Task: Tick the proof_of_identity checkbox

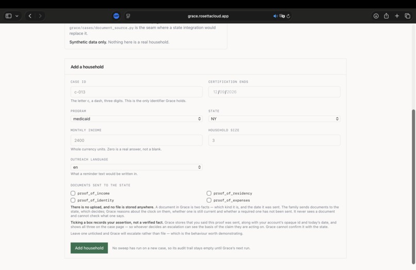Action: [x=73, y=200]
